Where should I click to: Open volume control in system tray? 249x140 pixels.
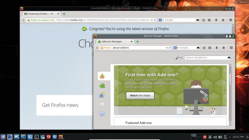(x=215, y=137)
